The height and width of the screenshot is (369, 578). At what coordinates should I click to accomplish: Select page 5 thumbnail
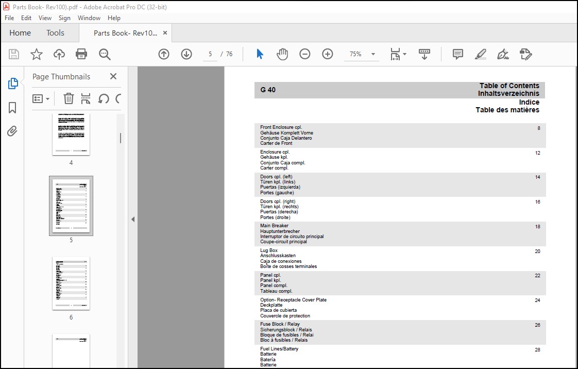pos(71,206)
